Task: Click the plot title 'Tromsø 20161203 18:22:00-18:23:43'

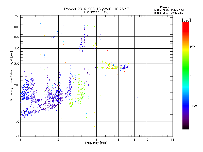Action: pos(96,9)
